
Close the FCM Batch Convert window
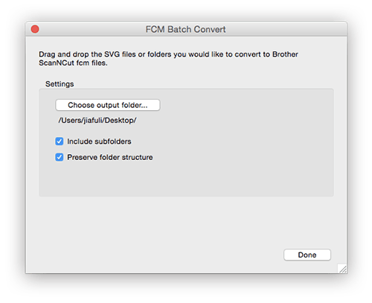(35, 29)
